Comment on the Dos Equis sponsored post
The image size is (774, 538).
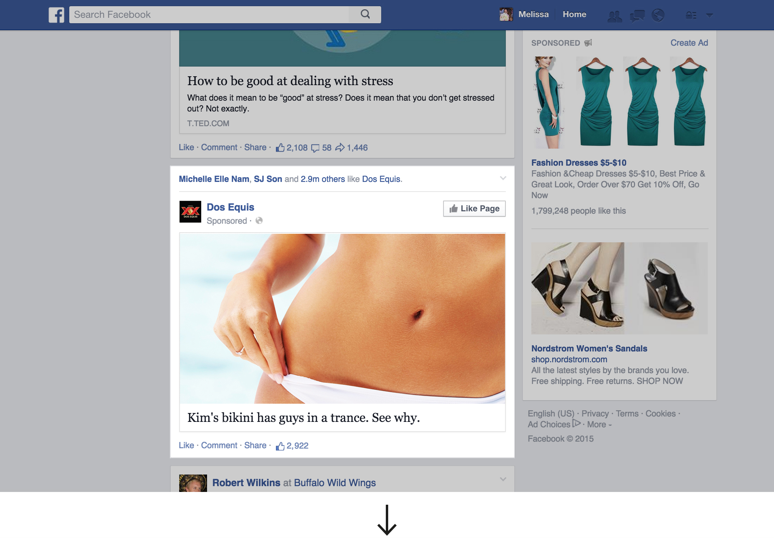pos(219,445)
